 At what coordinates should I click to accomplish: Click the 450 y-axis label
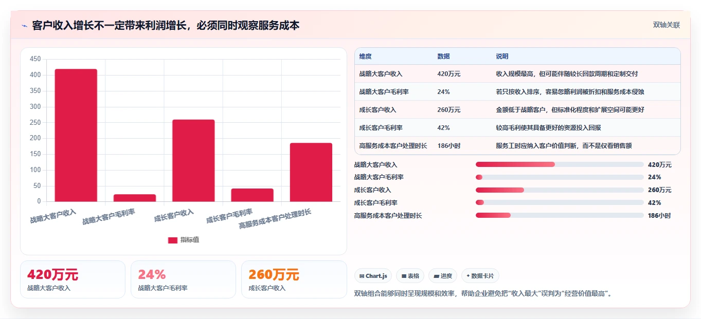coord(35,59)
